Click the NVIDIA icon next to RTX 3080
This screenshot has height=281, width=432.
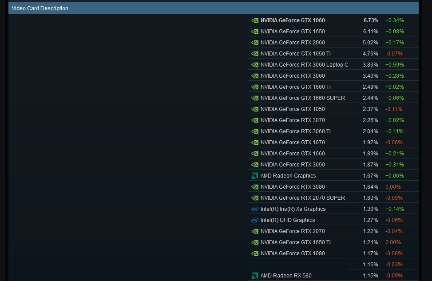pos(255,187)
